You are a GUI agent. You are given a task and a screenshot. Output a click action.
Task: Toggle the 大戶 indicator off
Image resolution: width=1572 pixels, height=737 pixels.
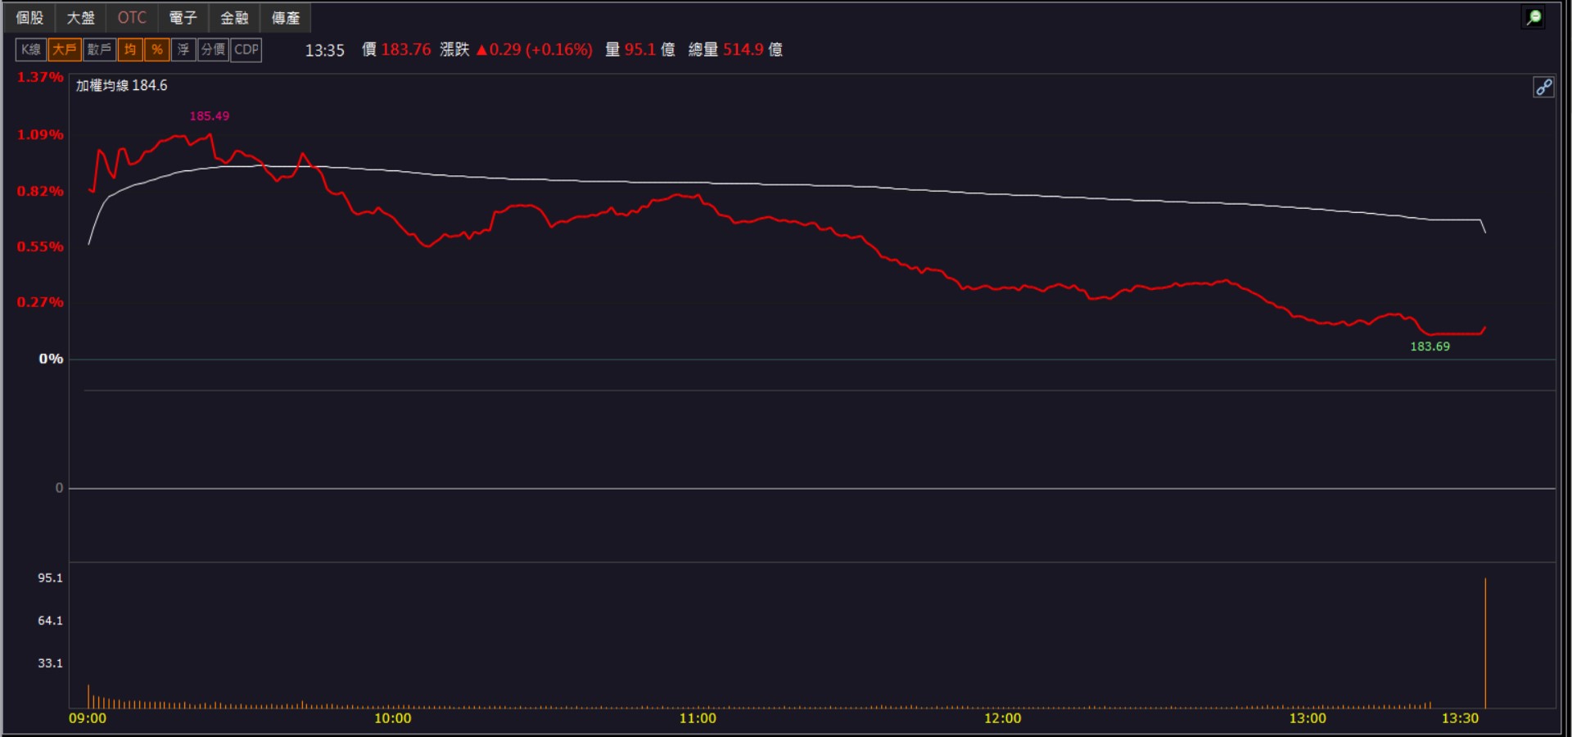click(65, 50)
